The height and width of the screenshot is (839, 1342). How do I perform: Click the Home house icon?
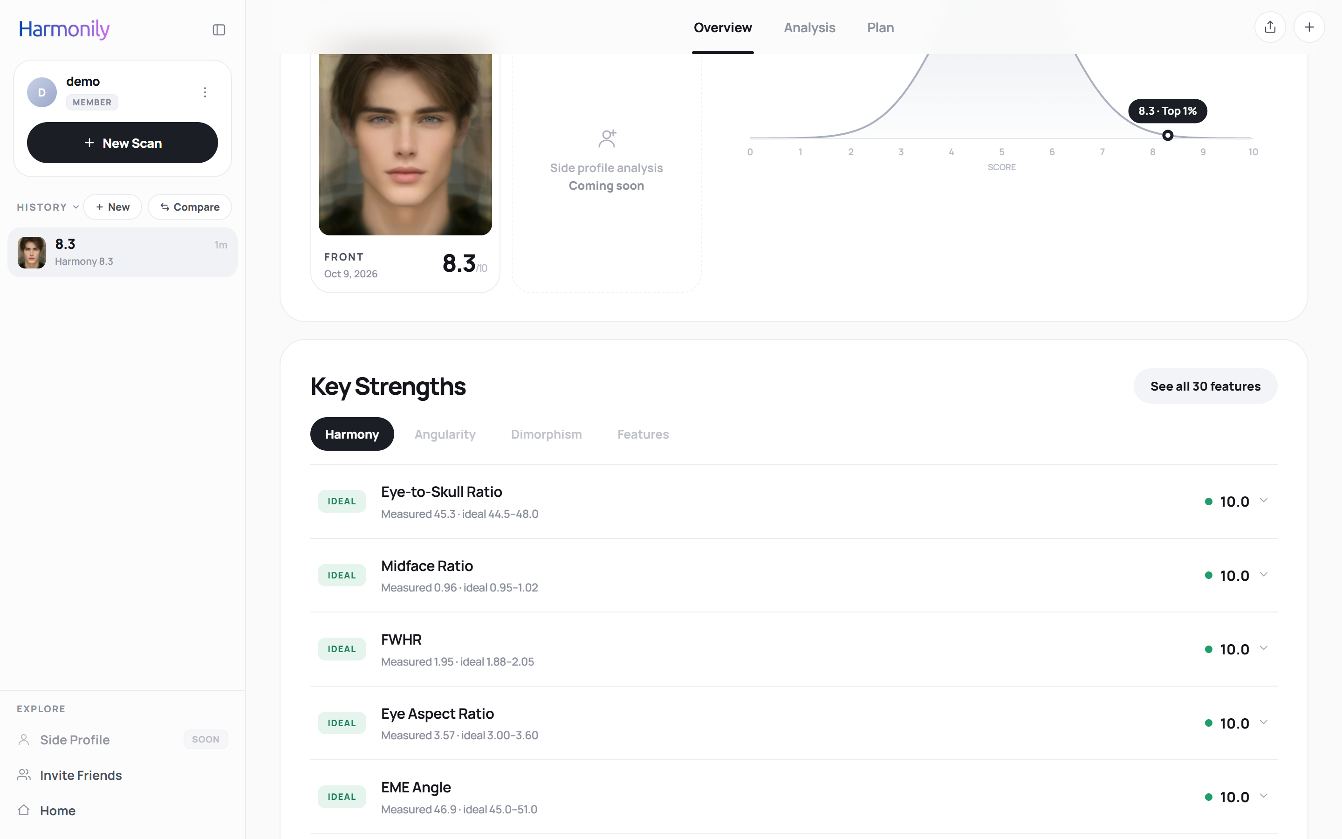tap(24, 810)
